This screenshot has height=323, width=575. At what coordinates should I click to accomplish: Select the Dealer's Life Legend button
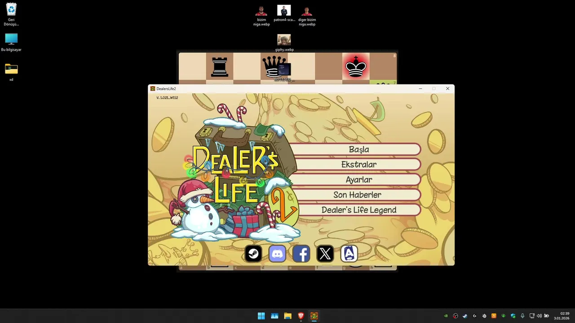pyautogui.click(x=358, y=210)
